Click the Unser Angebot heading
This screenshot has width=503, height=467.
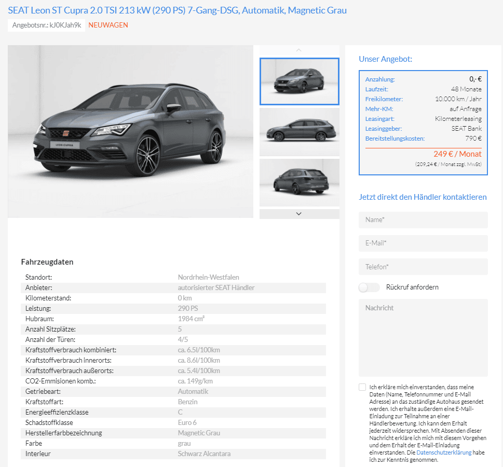385,59
